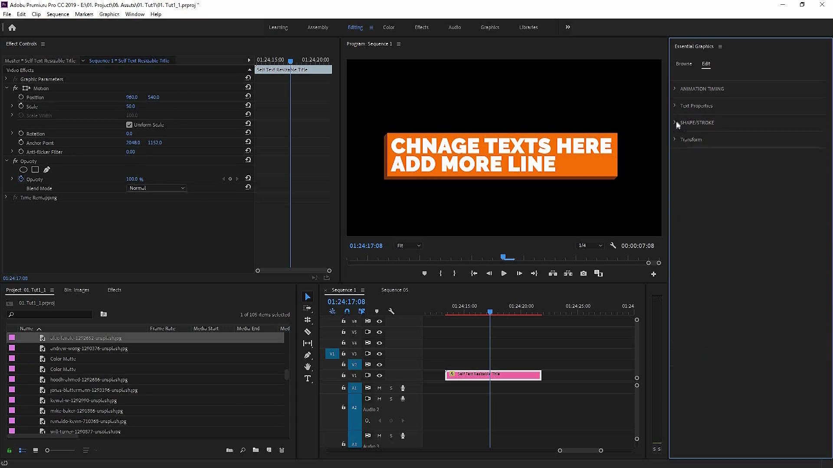The width and height of the screenshot is (833, 468).
Task: Switch Project panel to icon view
Action: [x=36, y=450]
